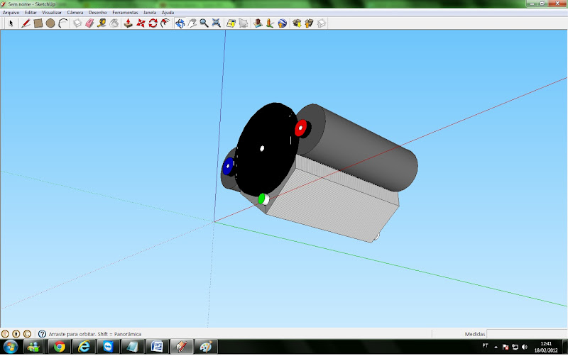Click the question mark help icon
Viewport: 568px width, 356px height.
click(x=42, y=334)
